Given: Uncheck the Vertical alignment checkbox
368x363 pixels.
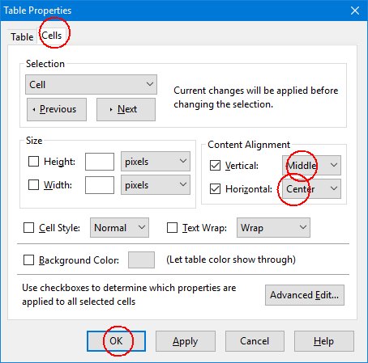Looking at the screenshot, I should pyautogui.click(x=215, y=166).
